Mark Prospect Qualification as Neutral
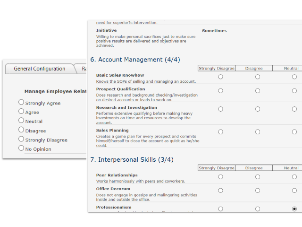The width and height of the screenshot is (302, 227). pyautogui.click(x=294, y=91)
